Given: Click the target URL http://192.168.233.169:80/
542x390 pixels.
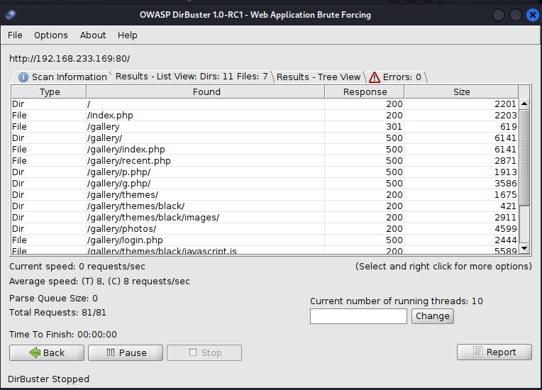Looking at the screenshot, I should 70,59.
